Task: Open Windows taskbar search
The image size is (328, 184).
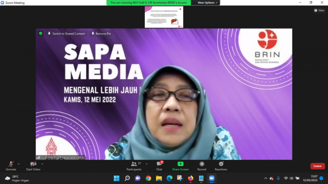Action: pos(127,179)
